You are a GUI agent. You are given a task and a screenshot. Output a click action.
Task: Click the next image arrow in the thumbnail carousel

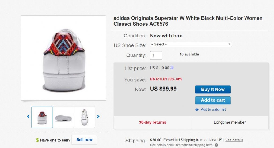pyautogui.click(x=98, y=116)
